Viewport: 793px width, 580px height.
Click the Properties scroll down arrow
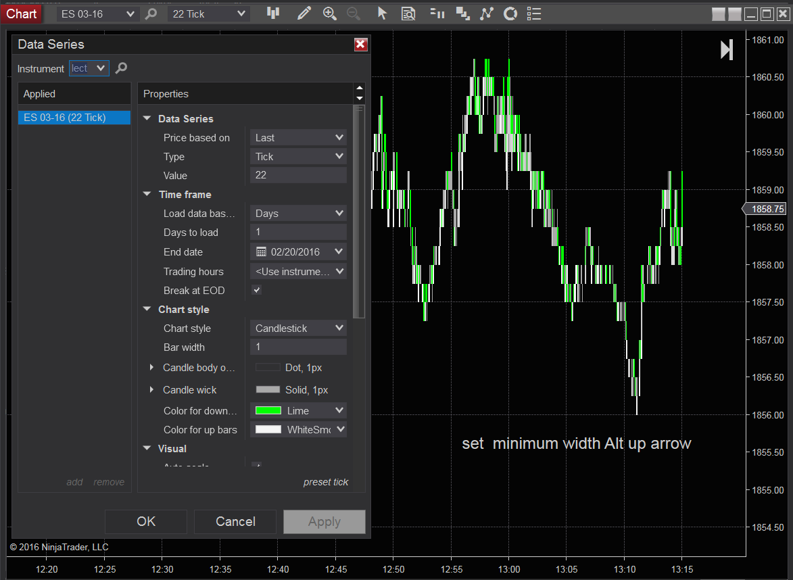point(360,98)
